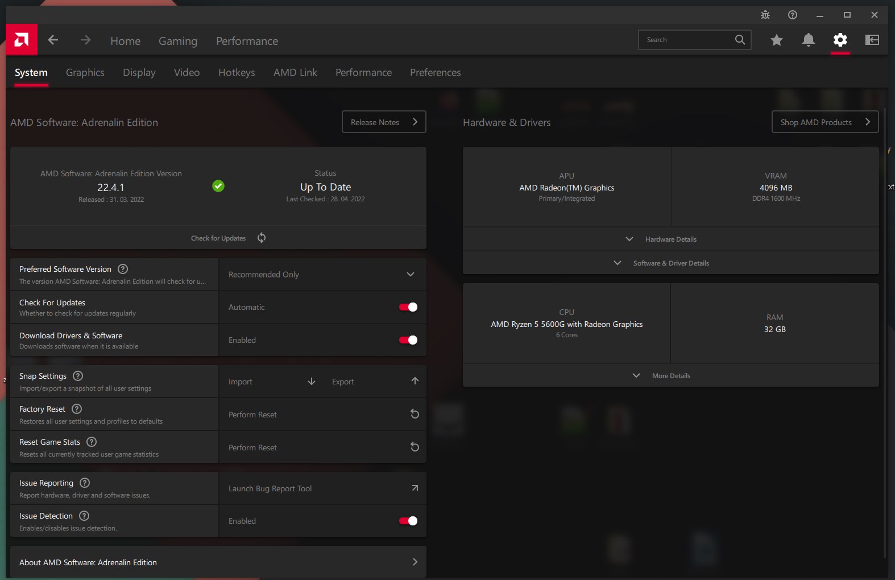
Task: Toggle Issue Detection switch
Action: pyautogui.click(x=408, y=521)
